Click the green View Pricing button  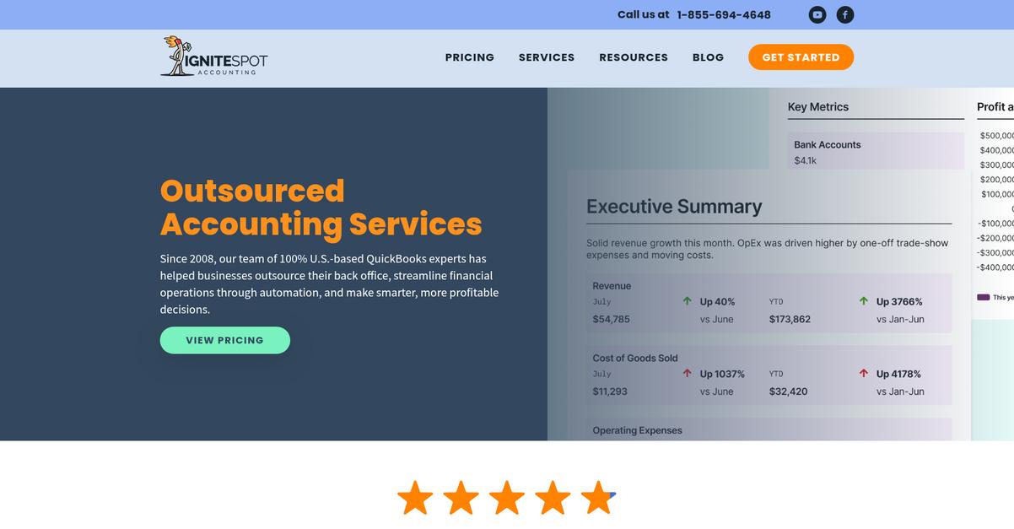pos(225,340)
